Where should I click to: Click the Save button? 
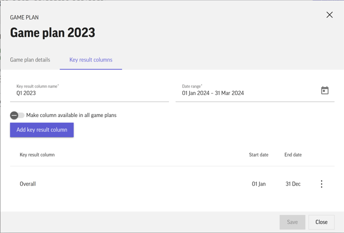tap(292, 222)
